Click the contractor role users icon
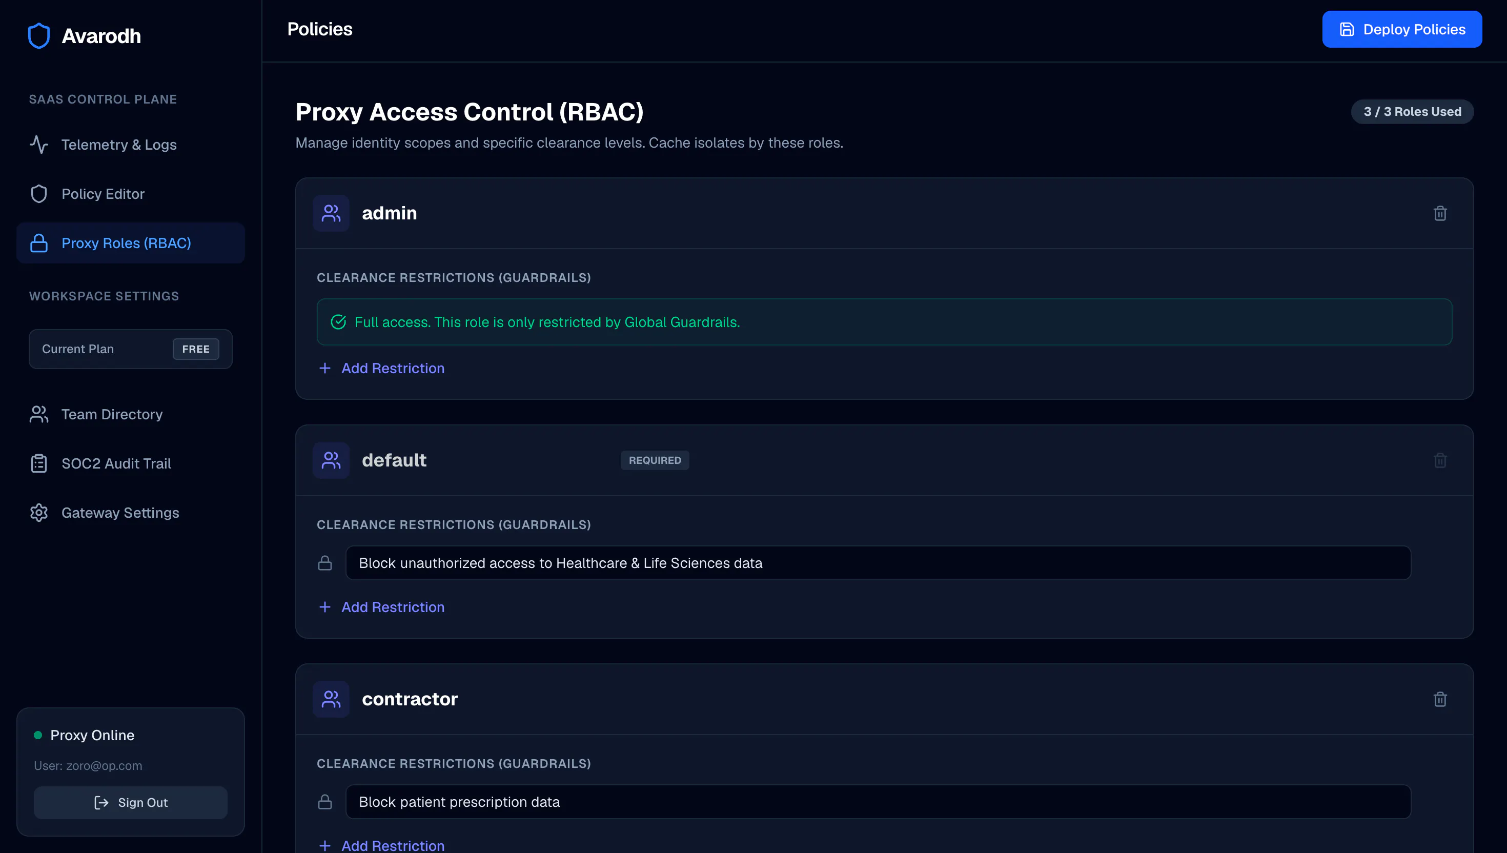Viewport: 1507px width, 853px height. 331,699
